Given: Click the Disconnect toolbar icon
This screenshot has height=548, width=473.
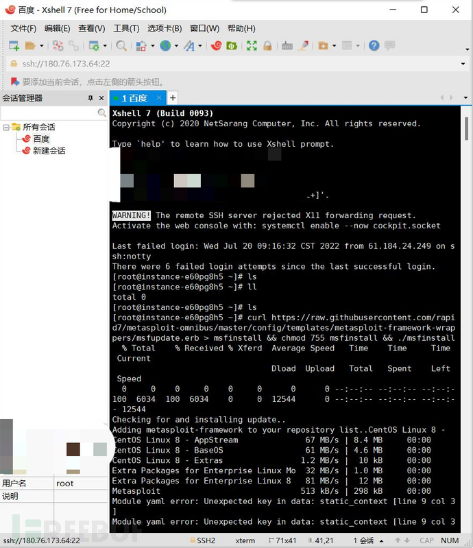Looking at the screenshot, I should [58, 46].
